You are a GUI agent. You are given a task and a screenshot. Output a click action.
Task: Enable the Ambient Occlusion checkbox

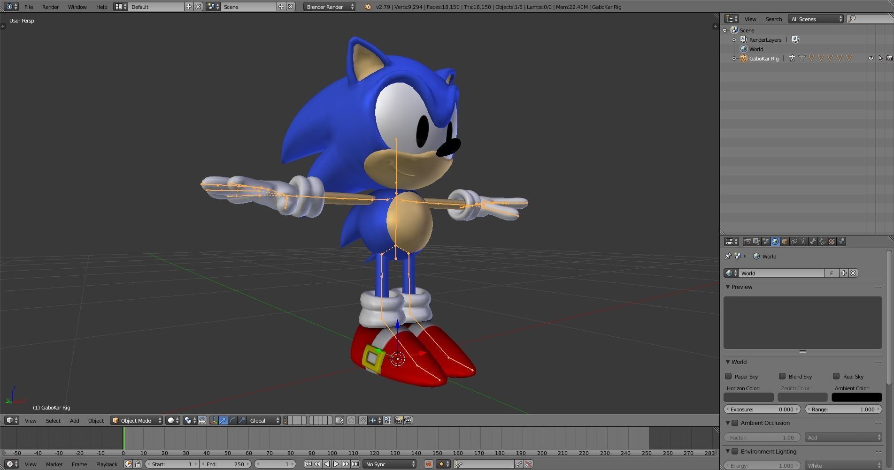(735, 423)
